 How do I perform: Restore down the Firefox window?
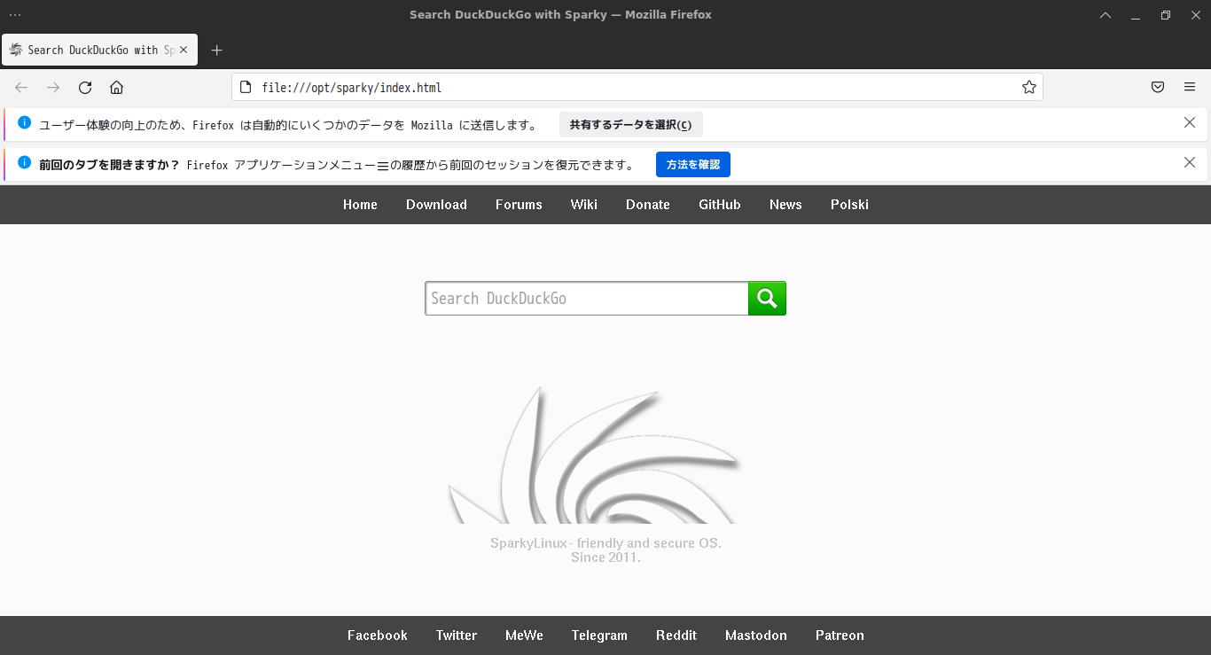pos(1166,15)
